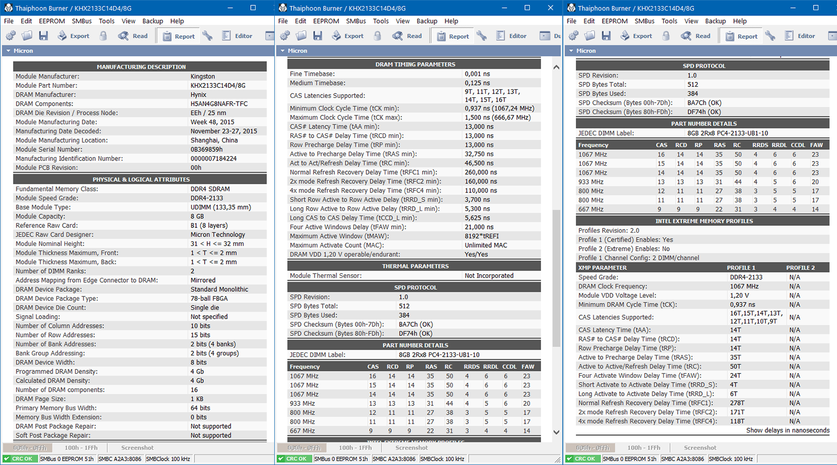Click the save floppy icon in left window toolbar
Image resolution: width=837 pixels, height=465 pixels.
[44, 36]
